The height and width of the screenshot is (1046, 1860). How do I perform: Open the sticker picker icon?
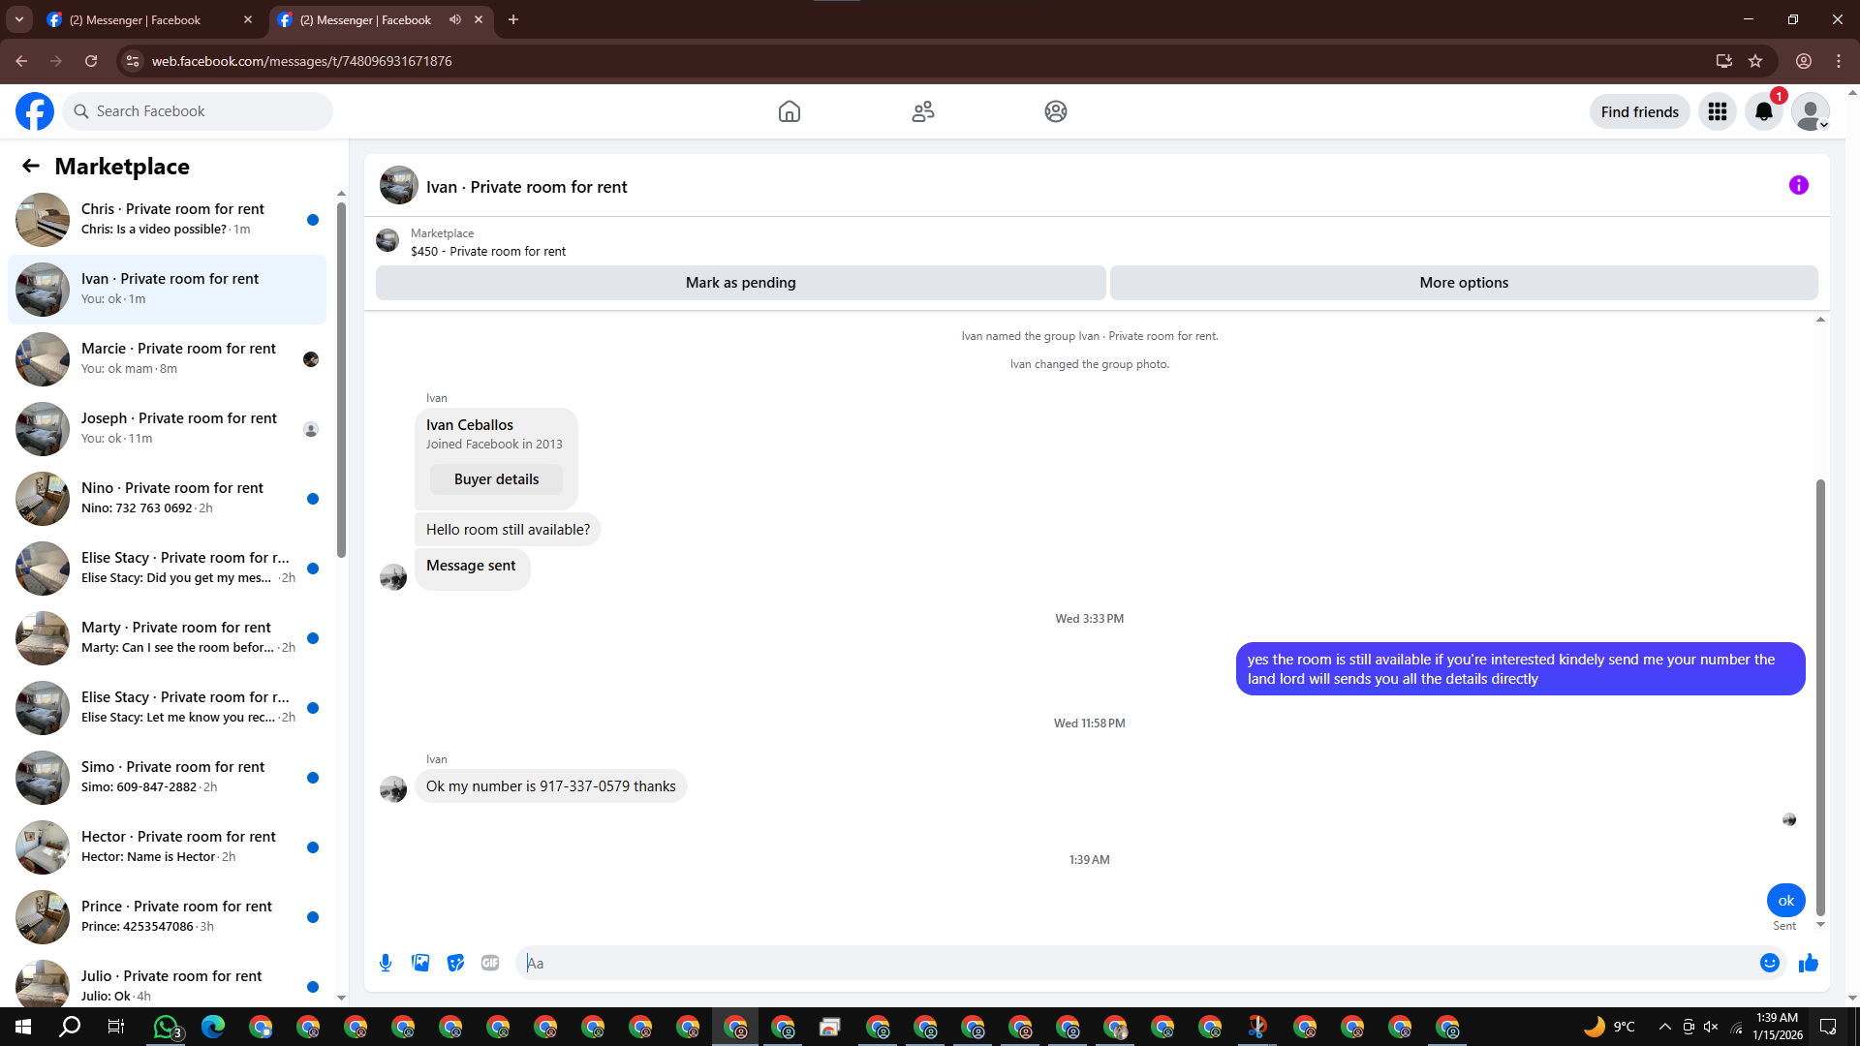point(455,963)
